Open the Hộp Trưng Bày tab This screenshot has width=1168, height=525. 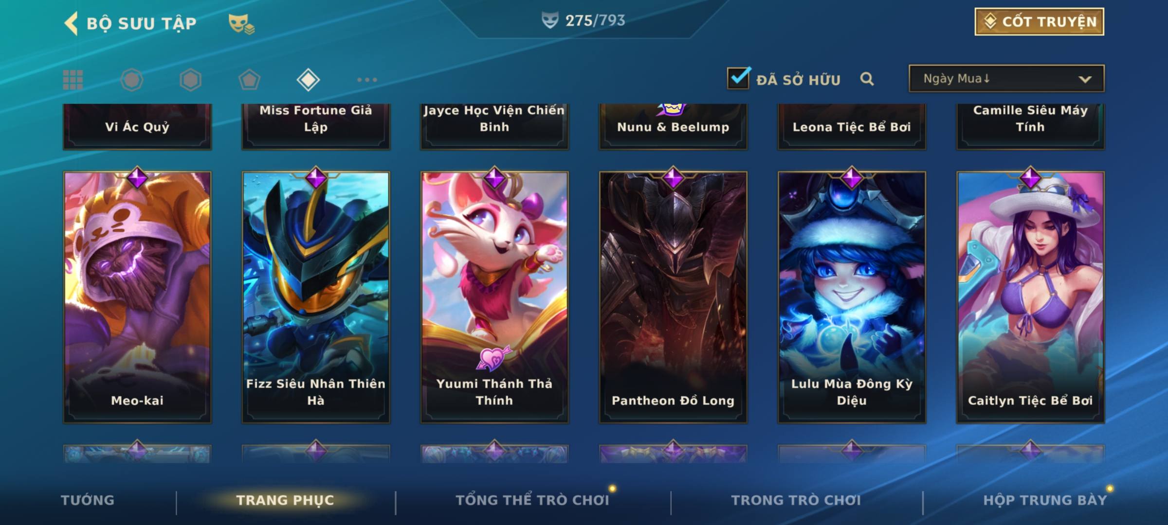(1045, 500)
